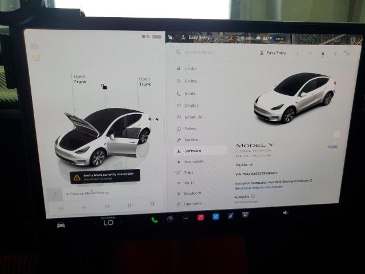Tap the Search Settings field

[x=198, y=52]
